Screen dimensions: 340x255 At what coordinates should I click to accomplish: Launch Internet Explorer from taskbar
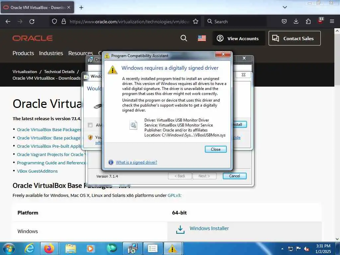point(29,248)
